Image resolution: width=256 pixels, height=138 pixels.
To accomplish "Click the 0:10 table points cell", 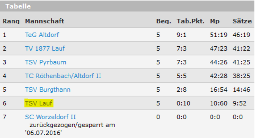I will [x=183, y=103].
